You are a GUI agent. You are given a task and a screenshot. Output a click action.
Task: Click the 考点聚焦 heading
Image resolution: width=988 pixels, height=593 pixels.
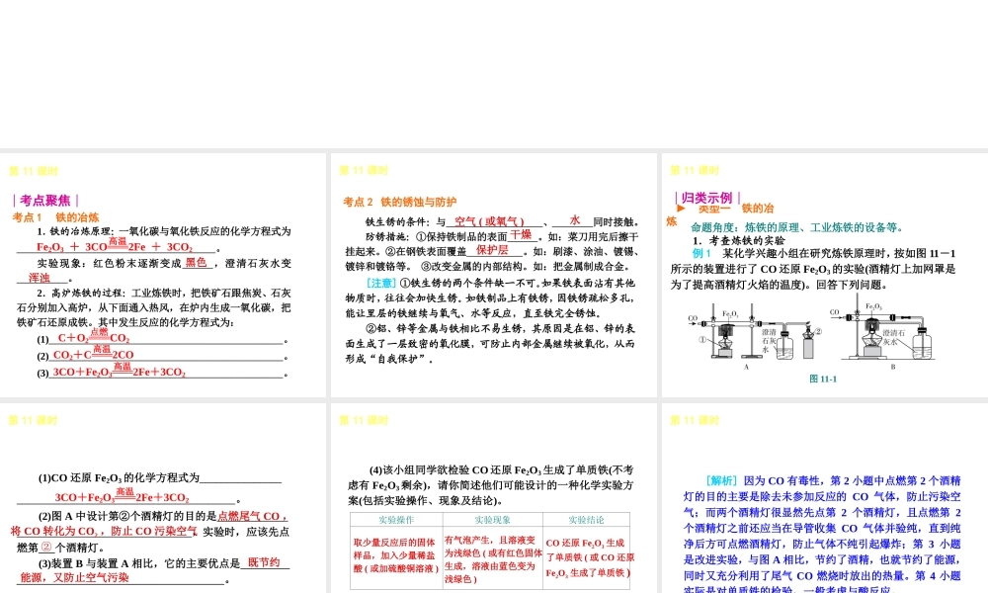tap(45, 201)
